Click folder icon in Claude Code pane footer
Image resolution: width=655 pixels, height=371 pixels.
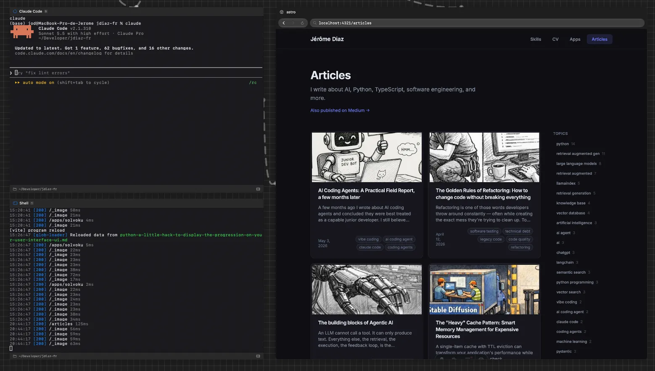[15, 189]
